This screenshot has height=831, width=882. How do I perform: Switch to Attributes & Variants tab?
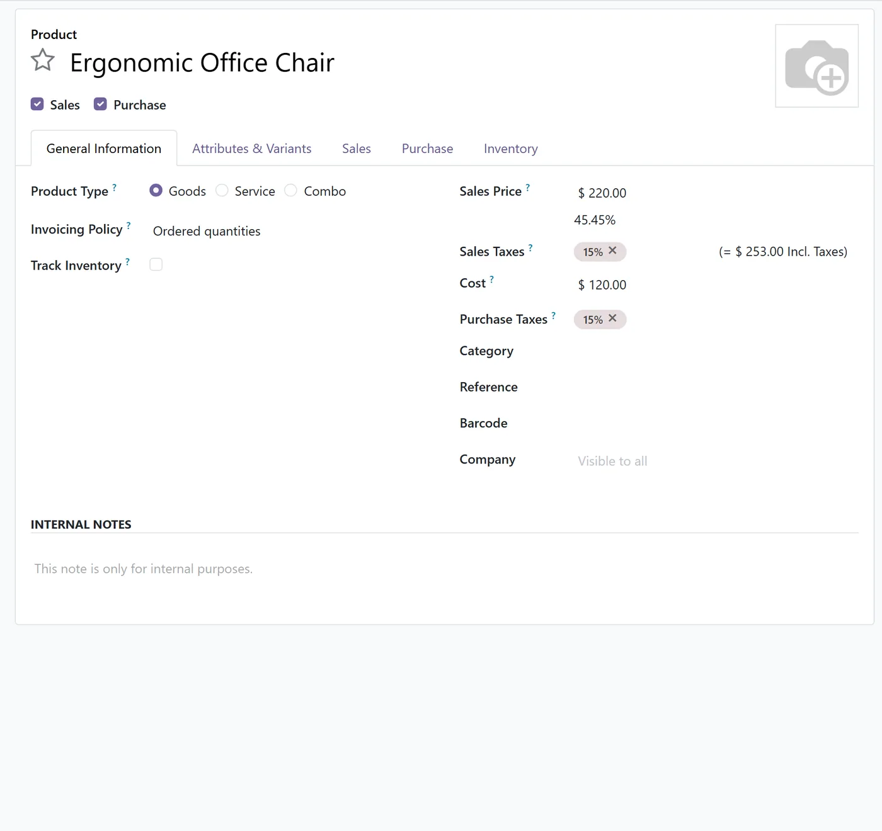coord(251,149)
